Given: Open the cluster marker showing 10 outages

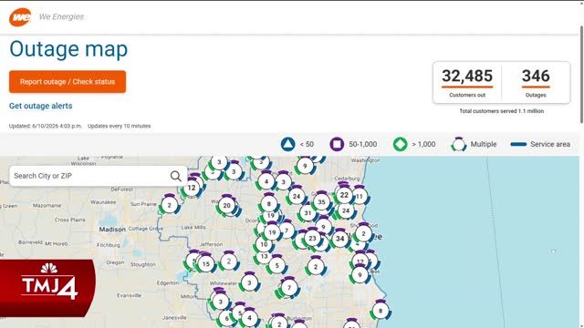Looking at the screenshot, I should [264, 244].
